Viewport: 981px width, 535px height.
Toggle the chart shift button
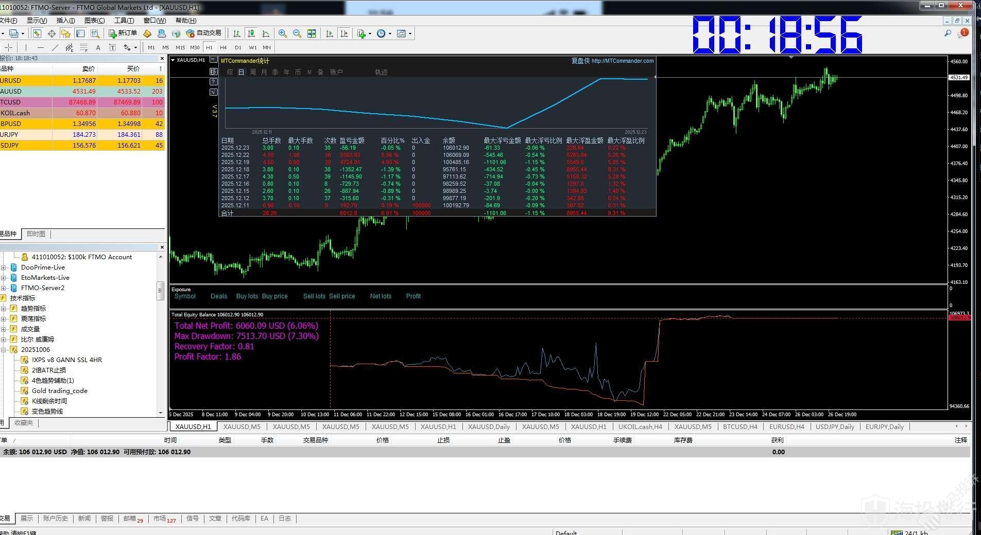(344, 33)
